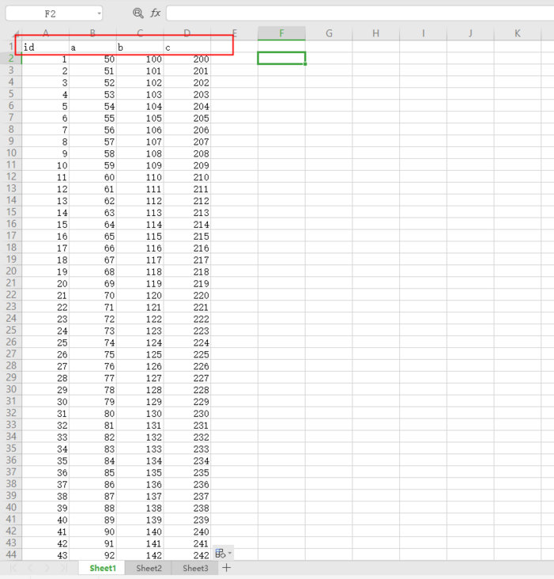Viewport: 554px width, 579px height.
Task: Switch to Sheet2 tab
Action: click(149, 568)
